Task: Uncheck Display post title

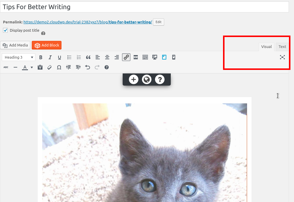Action: coord(5,30)
